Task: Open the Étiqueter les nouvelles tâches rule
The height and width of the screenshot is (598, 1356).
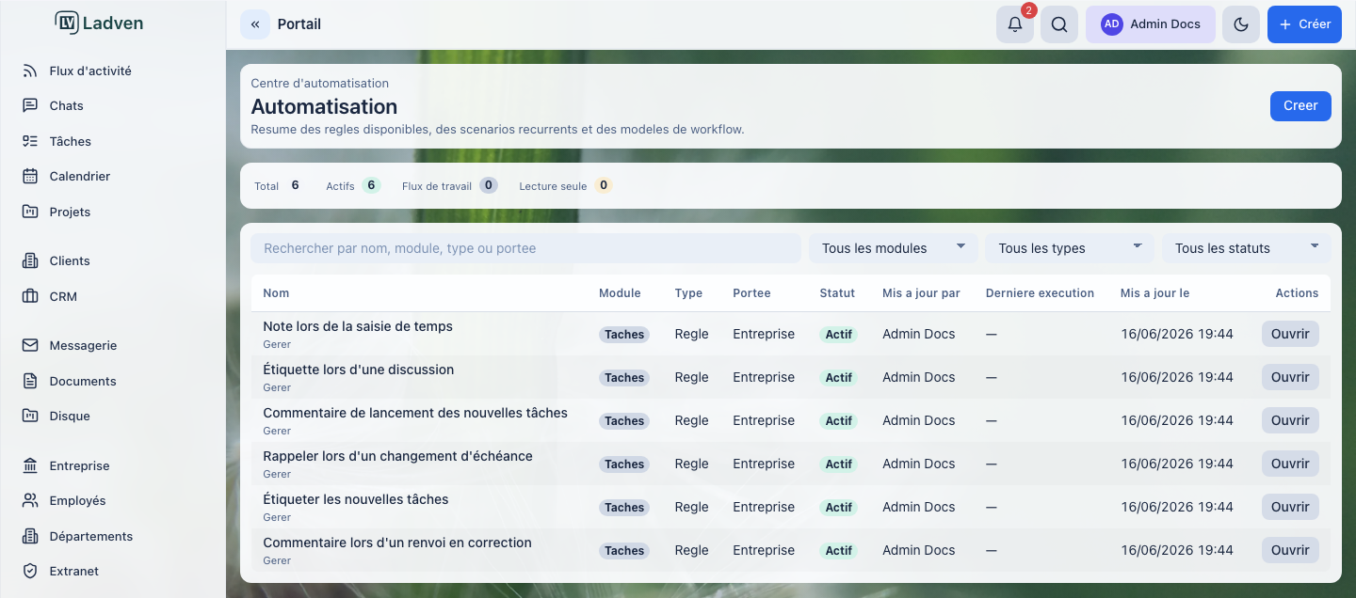Action: coord(1290,507)
